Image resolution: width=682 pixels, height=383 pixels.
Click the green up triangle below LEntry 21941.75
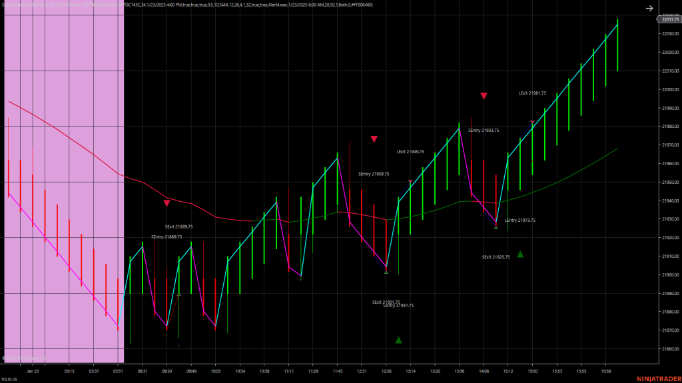(398, 340)
